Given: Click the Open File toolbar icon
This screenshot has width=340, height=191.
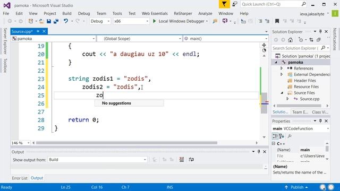Looking at the screenshot, I should [41, 21].
